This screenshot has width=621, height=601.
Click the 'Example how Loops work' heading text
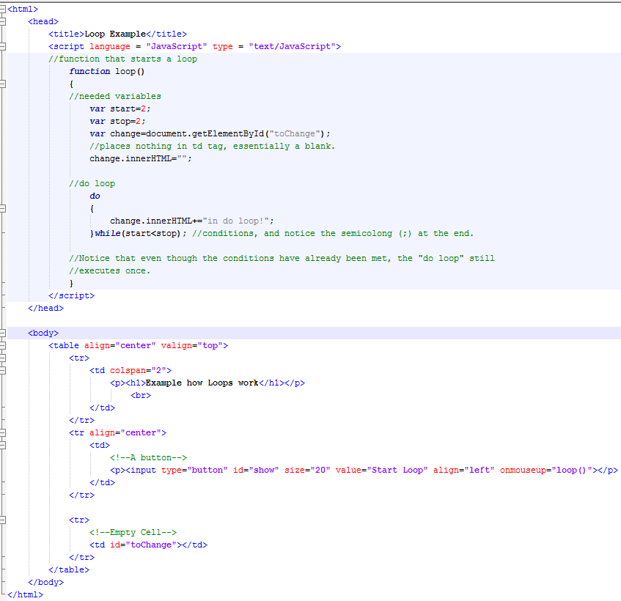point(202,383)
